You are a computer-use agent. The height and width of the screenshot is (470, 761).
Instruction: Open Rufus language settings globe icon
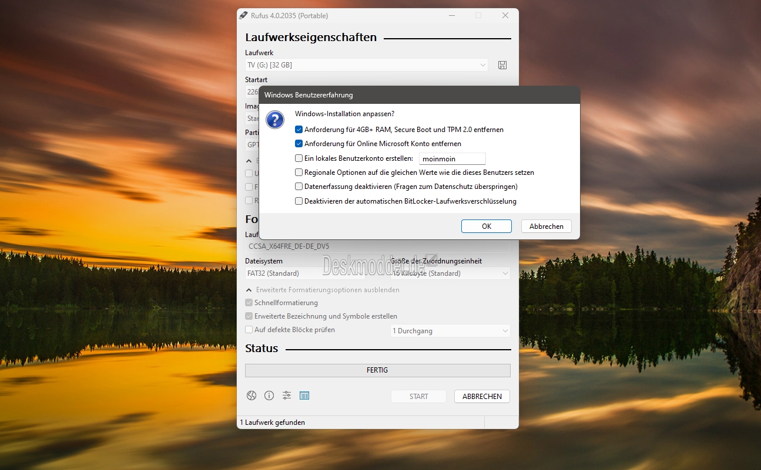[252, 395]
